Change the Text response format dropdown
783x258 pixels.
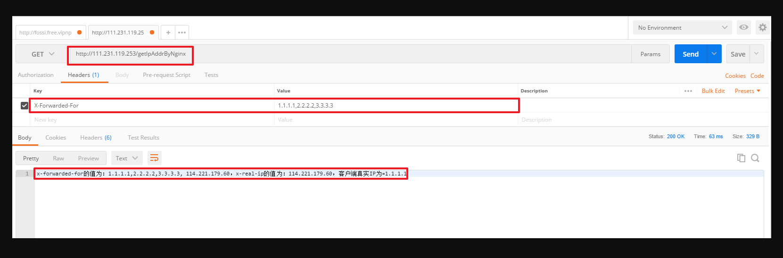pyautogui.click(x=126, y=158)
